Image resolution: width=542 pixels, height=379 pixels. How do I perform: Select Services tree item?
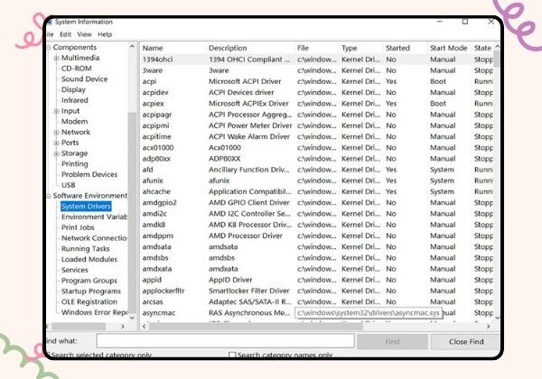coord(75,270)
